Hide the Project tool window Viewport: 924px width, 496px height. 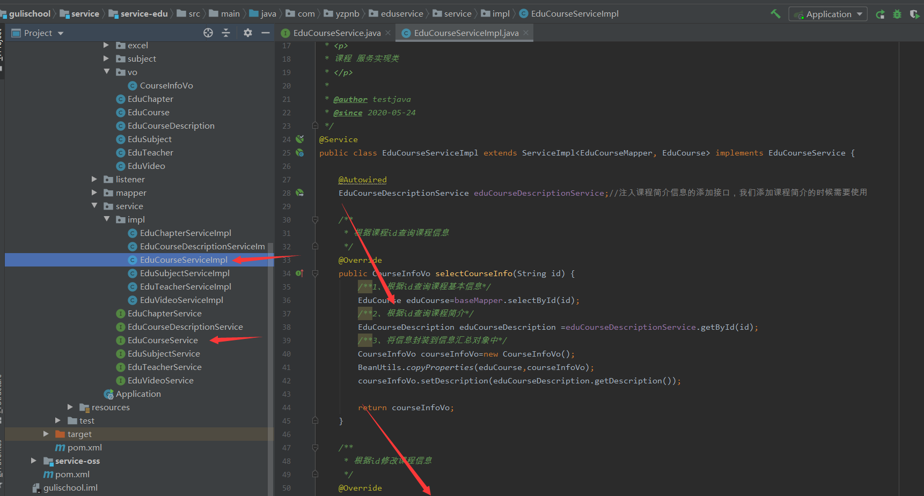tap(265, 33)
